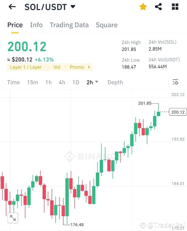
Task: Select the 4h timeframe
Action: (62, 82)
